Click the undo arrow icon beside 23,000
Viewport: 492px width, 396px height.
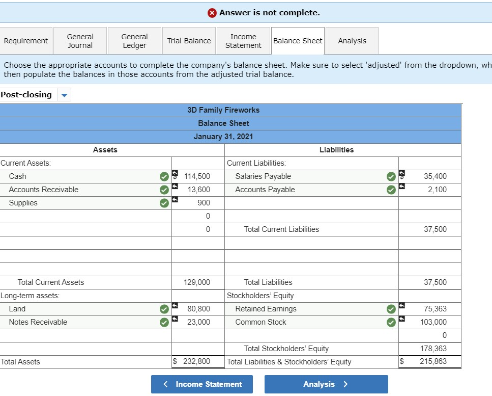175,319
